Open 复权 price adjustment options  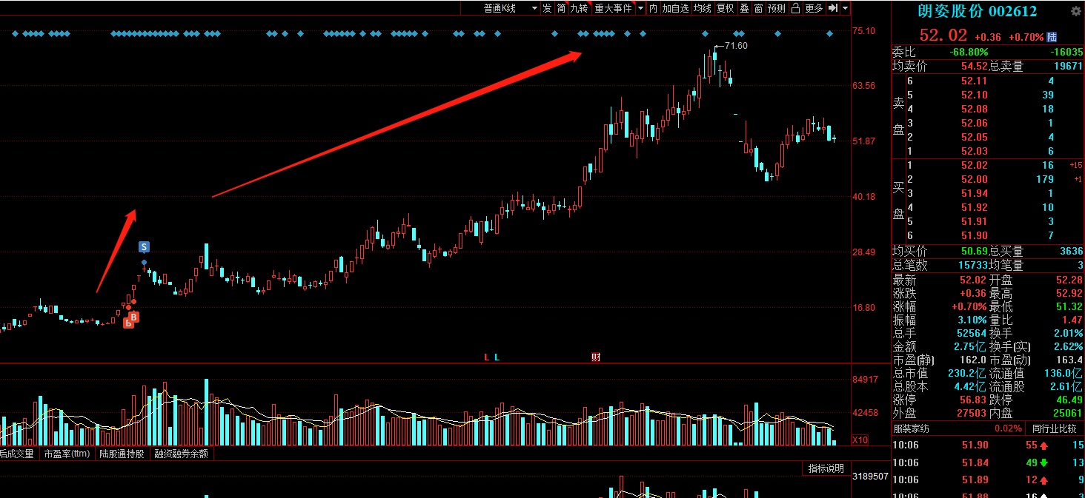725,8
